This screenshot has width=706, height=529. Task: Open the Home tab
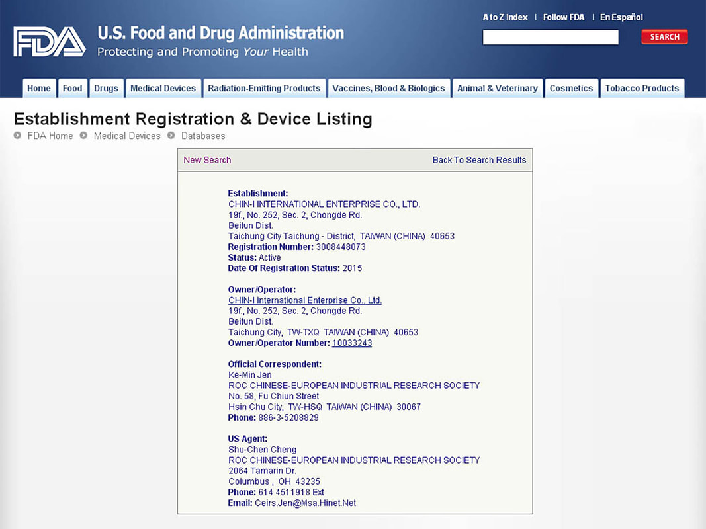click(x=39, y=88)
